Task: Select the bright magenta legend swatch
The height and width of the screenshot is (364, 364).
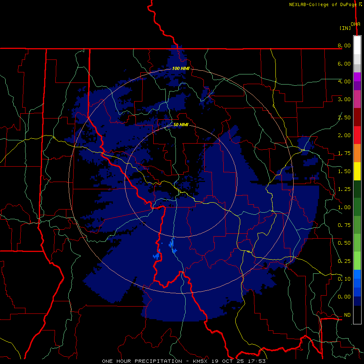Action: pyautogui.click(x=357, y=77)
